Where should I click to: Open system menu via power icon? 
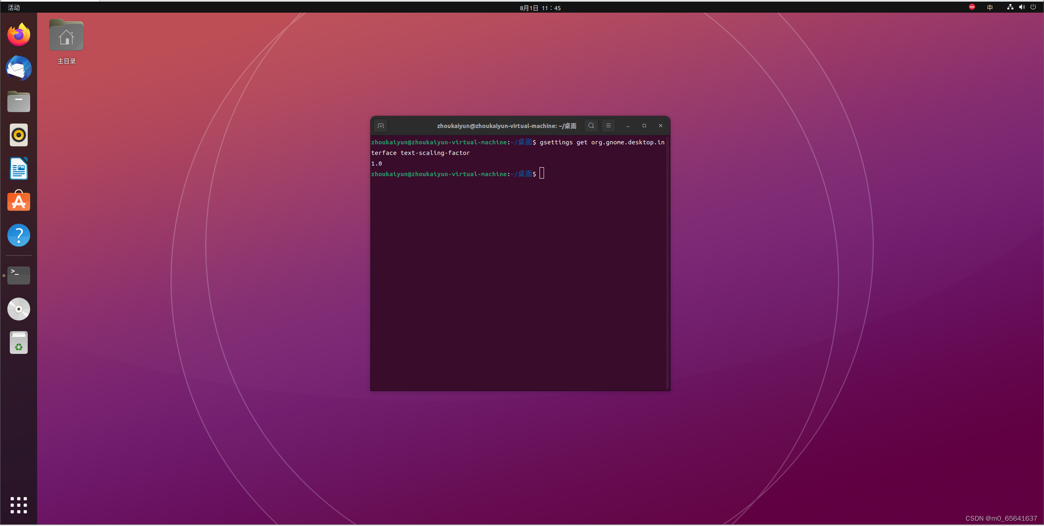(x=1033, y=7)
